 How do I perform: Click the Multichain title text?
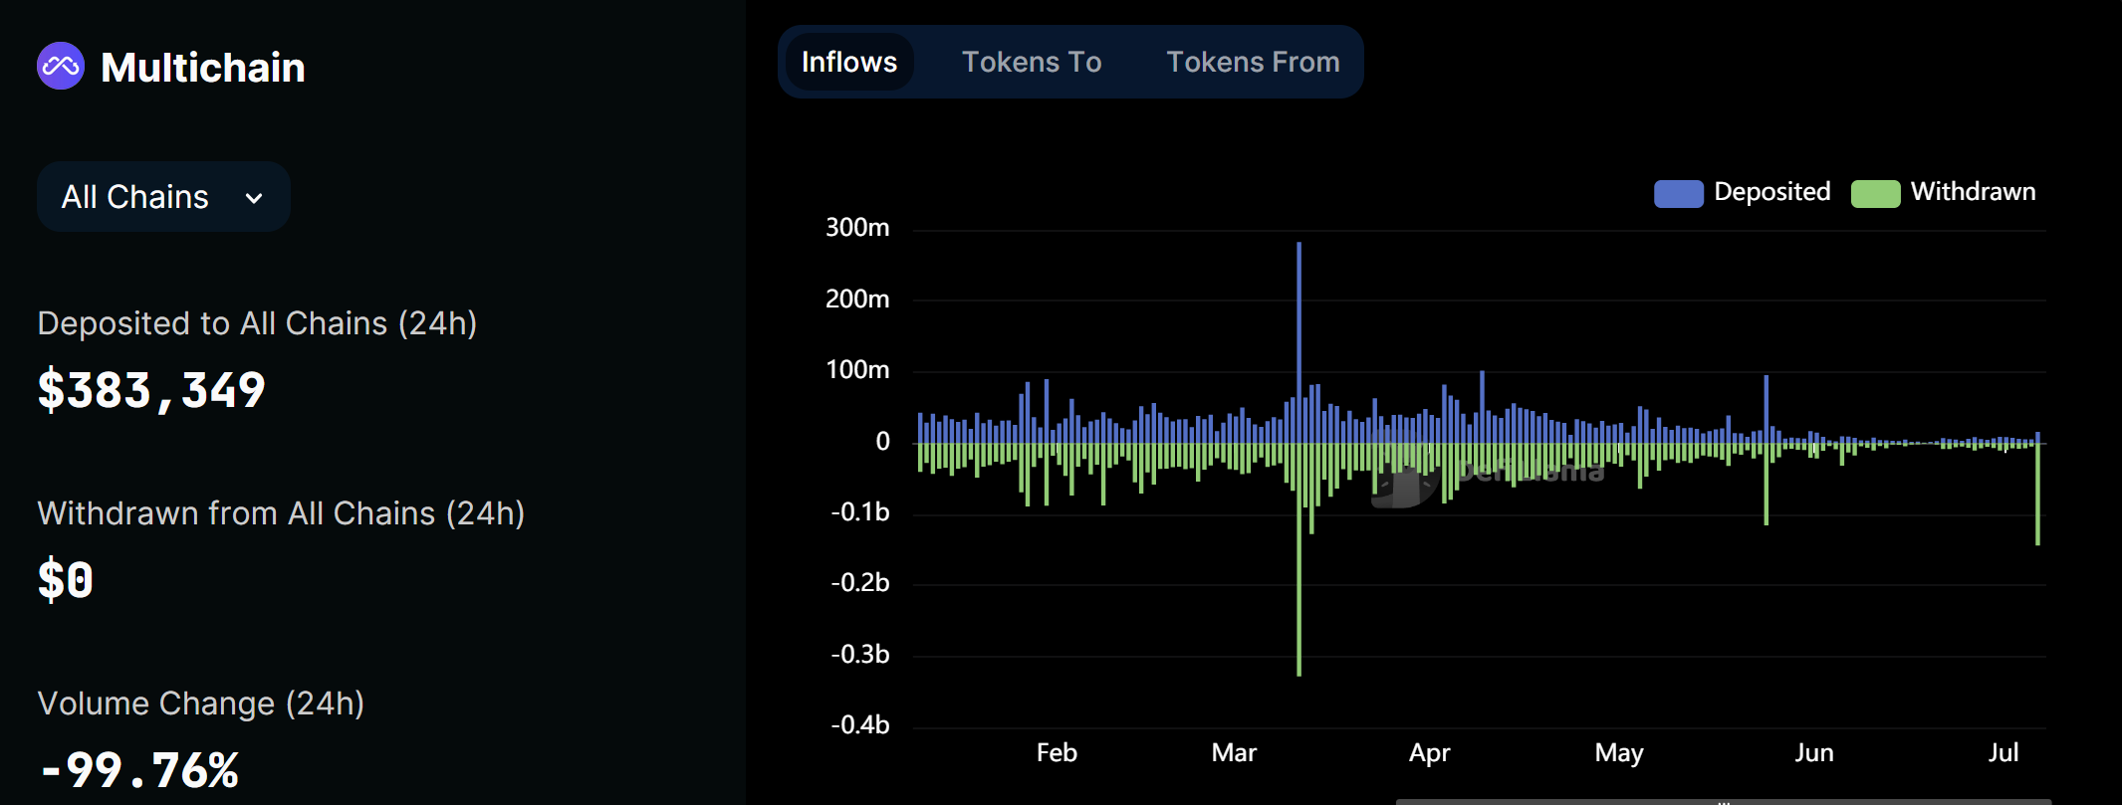pyautogui.click(x=203, y=68)
